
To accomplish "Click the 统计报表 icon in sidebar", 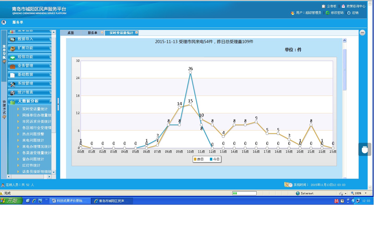I will point(12,93).
